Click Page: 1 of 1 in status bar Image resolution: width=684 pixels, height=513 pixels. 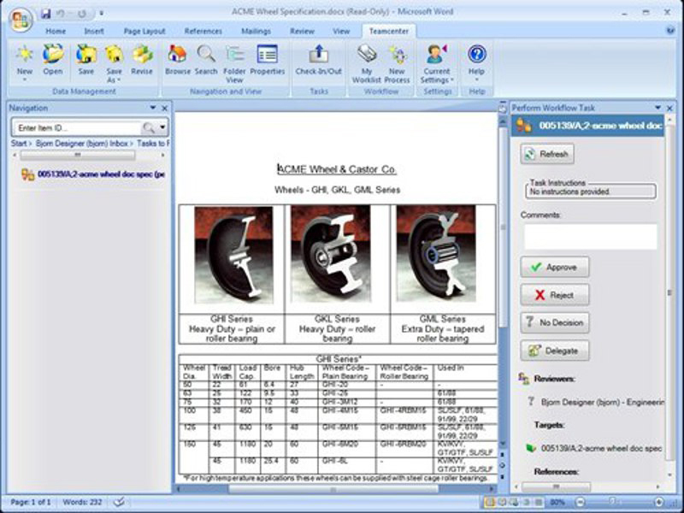pyautogui.click(x=31, y=502)
